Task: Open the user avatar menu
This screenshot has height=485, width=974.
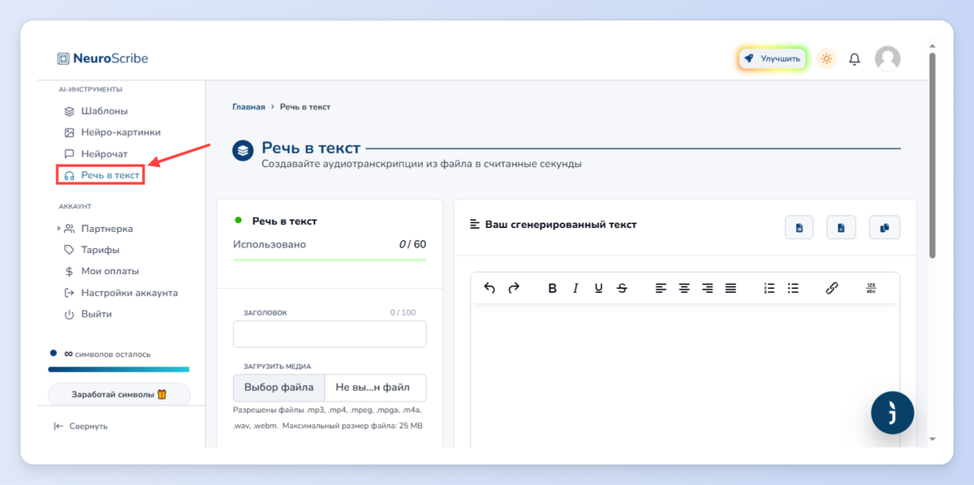Action: coord(887,58)
